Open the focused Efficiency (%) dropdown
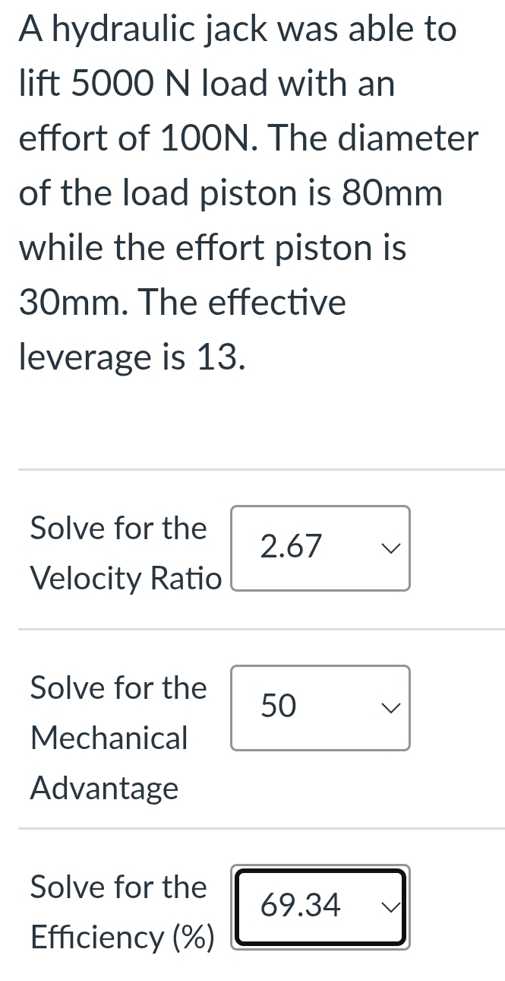Screen dimensions: 505x981 click(x=320, y=906)
